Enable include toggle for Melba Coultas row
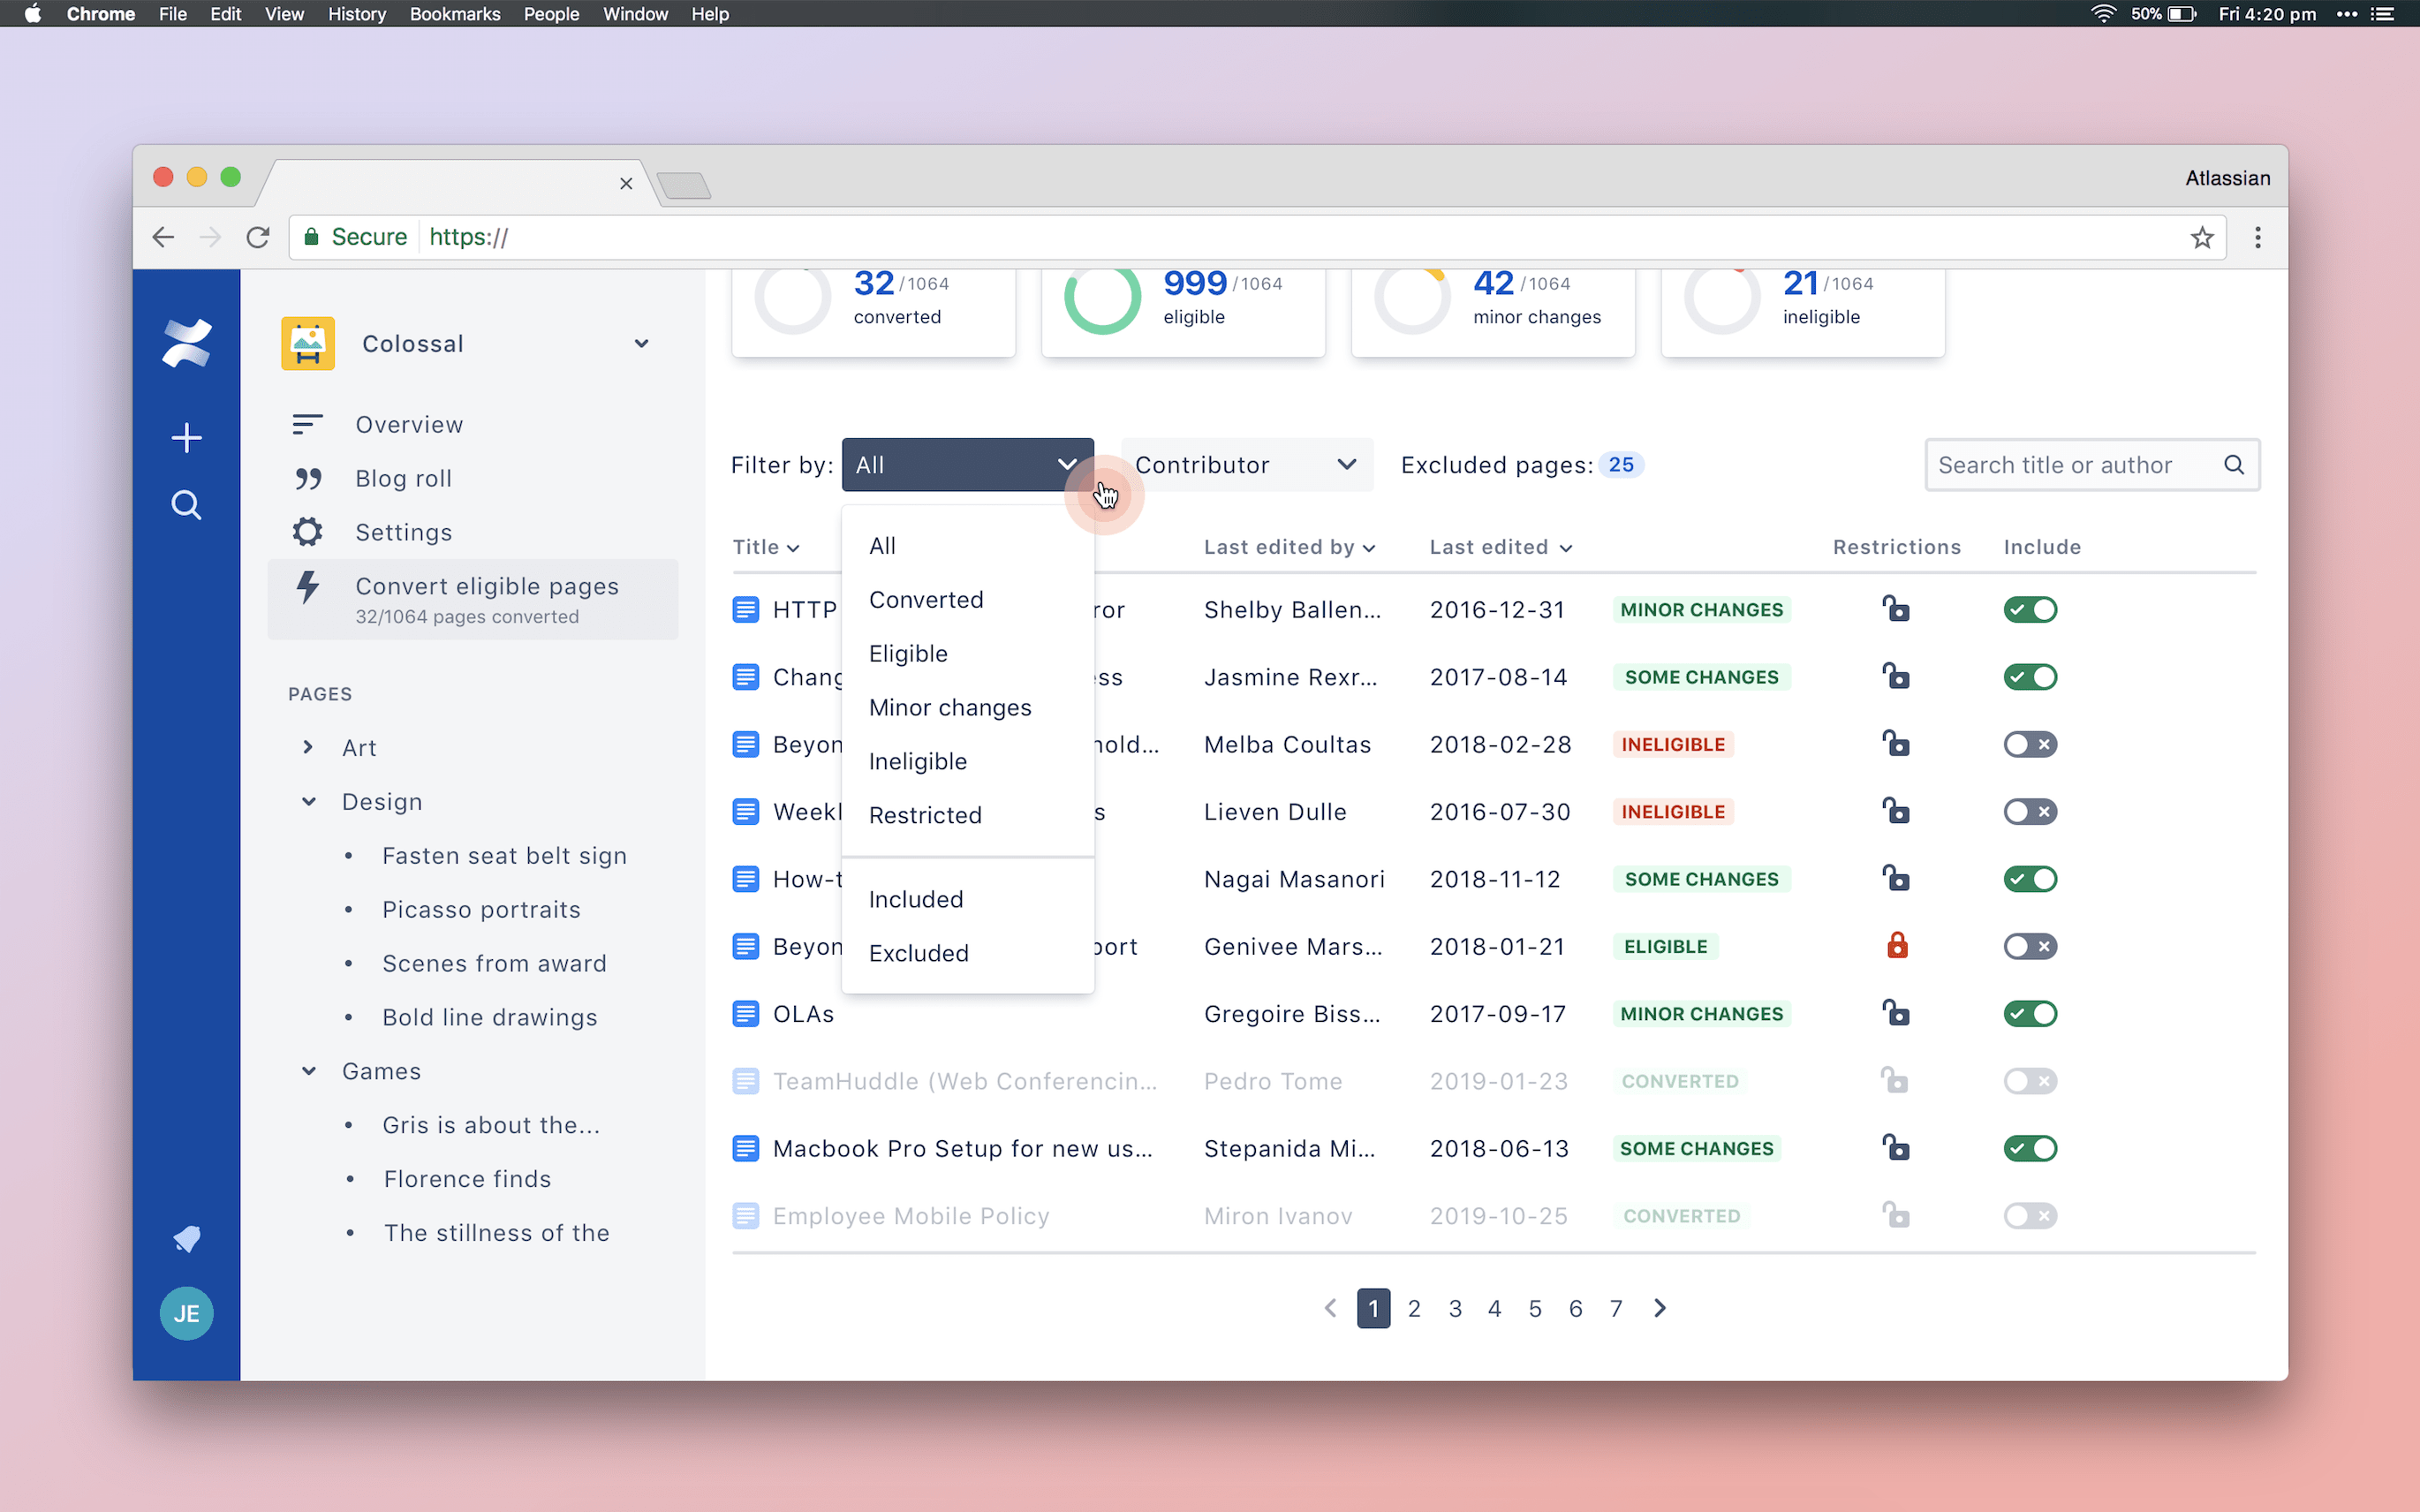Screen dimensions: 2420x1512 tap(2029, 745)
